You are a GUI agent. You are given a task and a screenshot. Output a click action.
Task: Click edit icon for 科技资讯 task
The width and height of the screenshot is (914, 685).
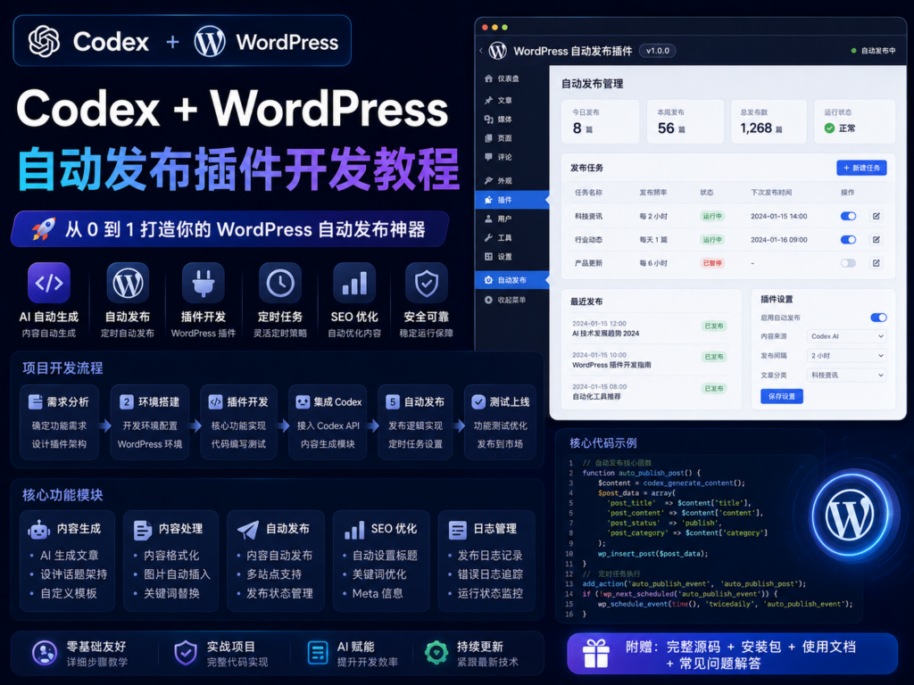[x=876, y=216]
